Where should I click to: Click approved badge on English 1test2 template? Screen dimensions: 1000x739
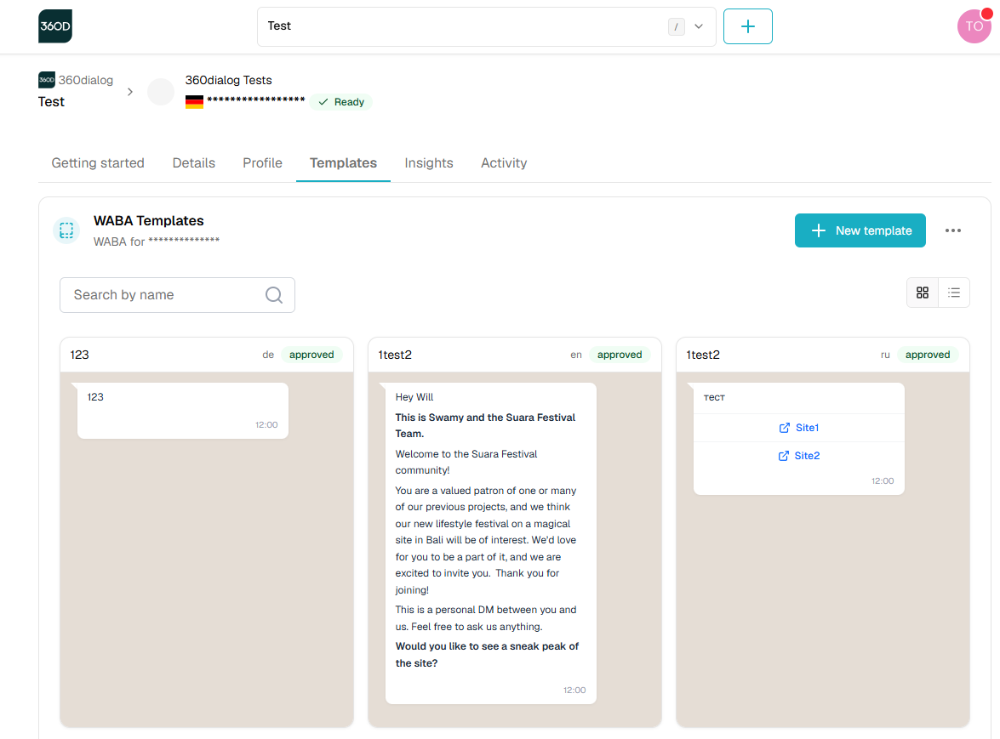coord(620,355)
